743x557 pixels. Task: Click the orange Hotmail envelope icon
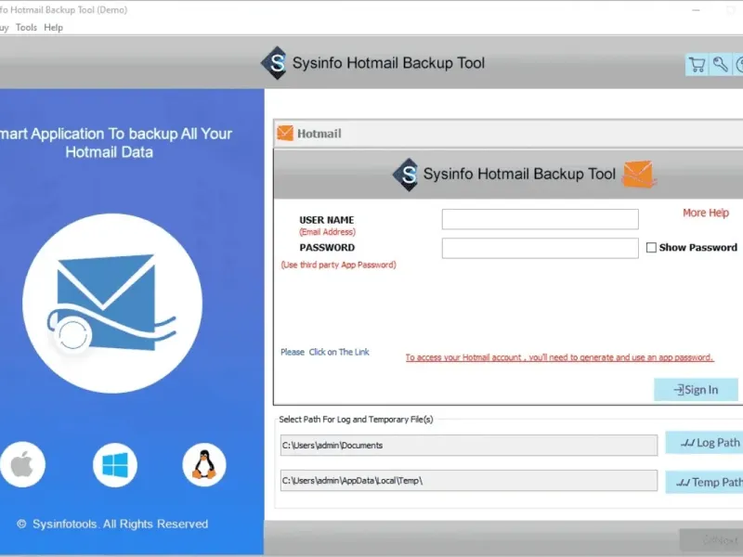[285, 133]
